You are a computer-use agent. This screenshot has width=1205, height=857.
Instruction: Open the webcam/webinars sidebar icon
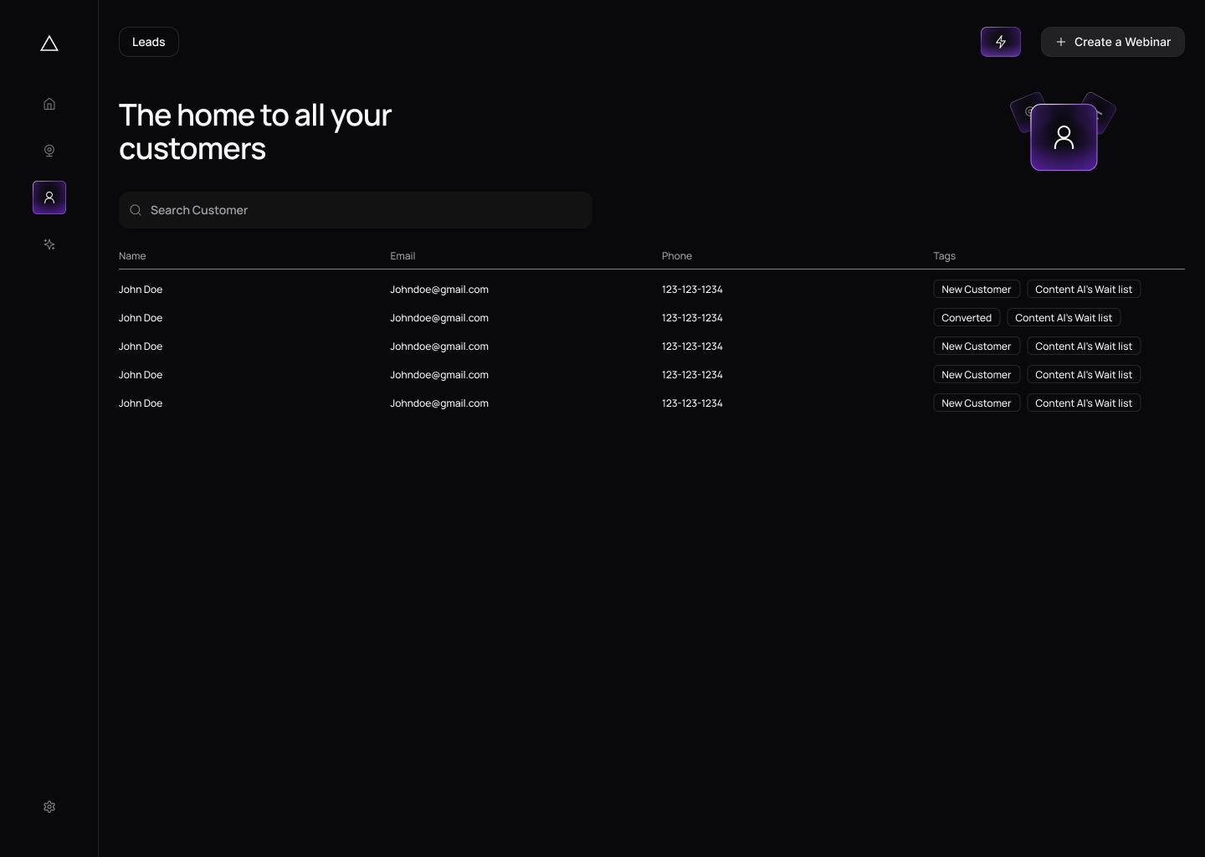pos(49,151)
